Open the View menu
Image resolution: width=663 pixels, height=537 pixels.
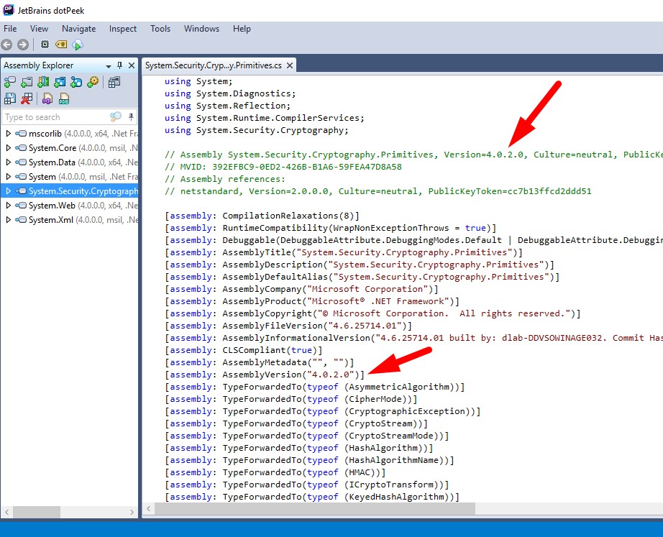pyautogui.click(x=39, y=29)
